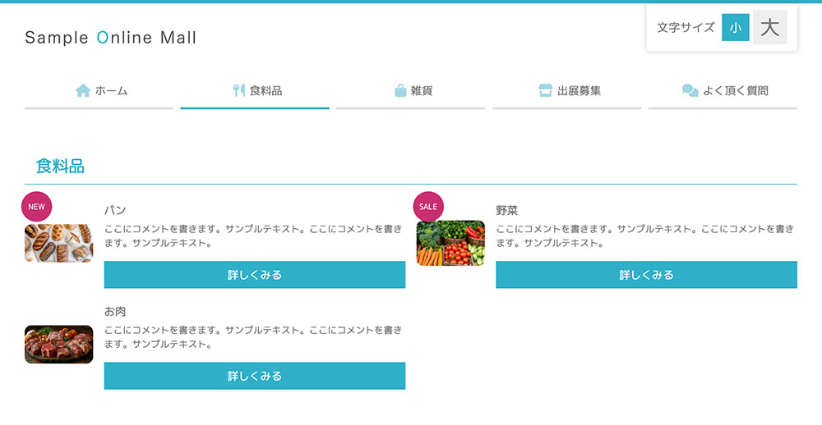Click the Sample Online Mall logo
The image size is (822, 425).
[x=111, y=38]
